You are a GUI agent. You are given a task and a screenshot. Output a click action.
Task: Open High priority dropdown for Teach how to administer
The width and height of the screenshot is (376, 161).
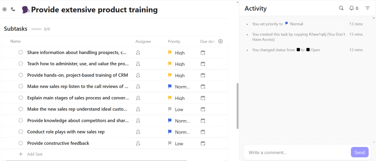click(x=176, y=64)
